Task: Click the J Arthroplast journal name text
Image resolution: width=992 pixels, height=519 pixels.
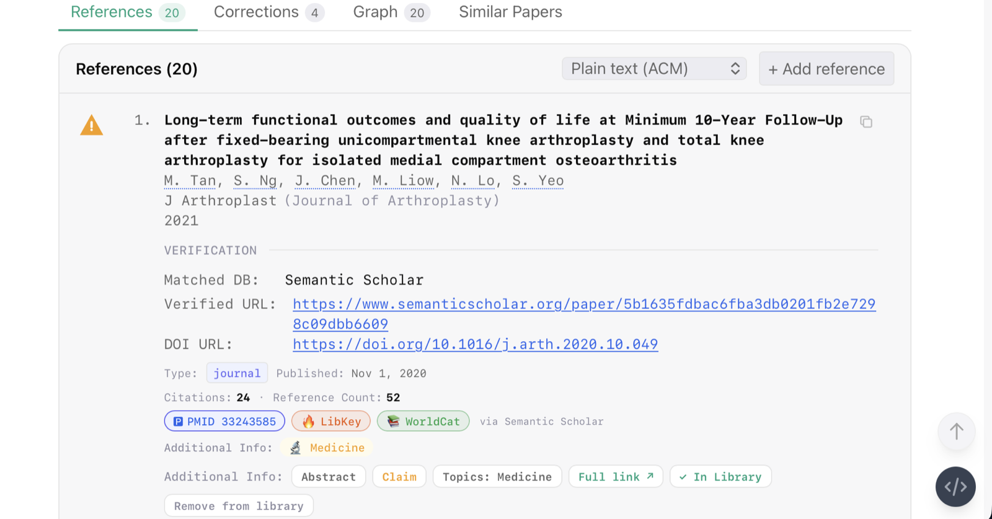Action: 220,200
